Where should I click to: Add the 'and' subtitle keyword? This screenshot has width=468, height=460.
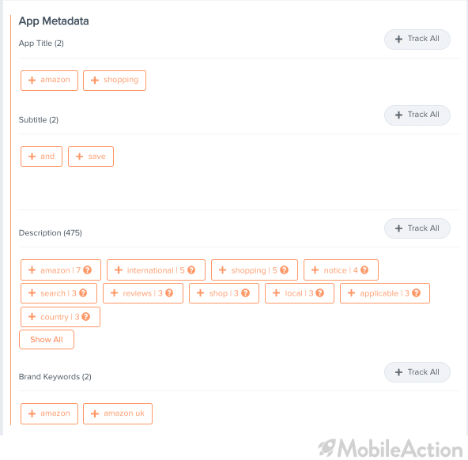41,156
